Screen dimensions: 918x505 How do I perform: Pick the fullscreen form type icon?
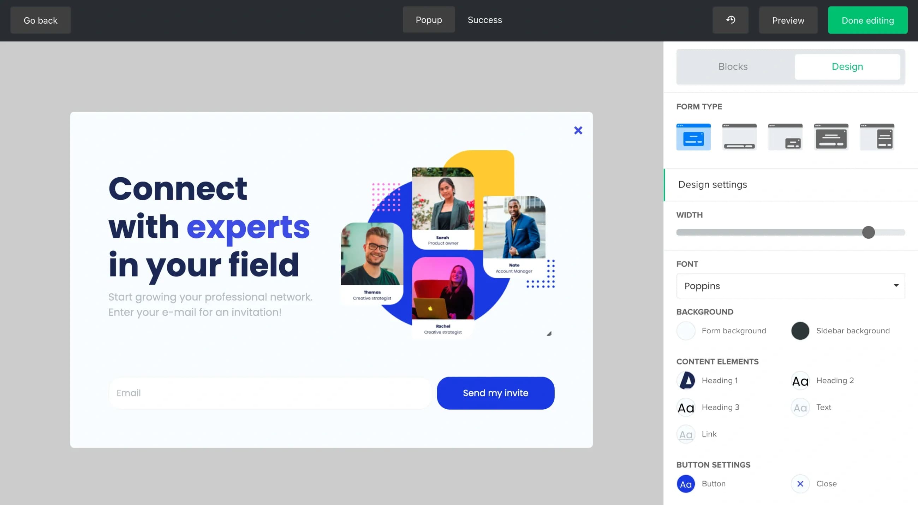831,137
